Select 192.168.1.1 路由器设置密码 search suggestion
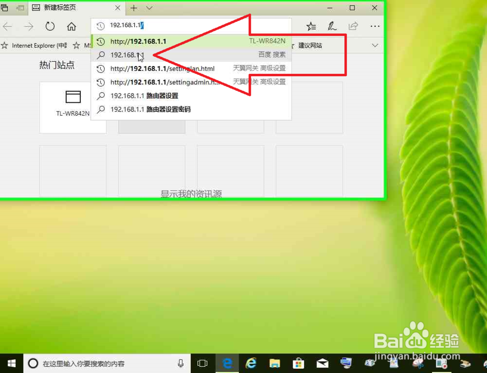 191,109
